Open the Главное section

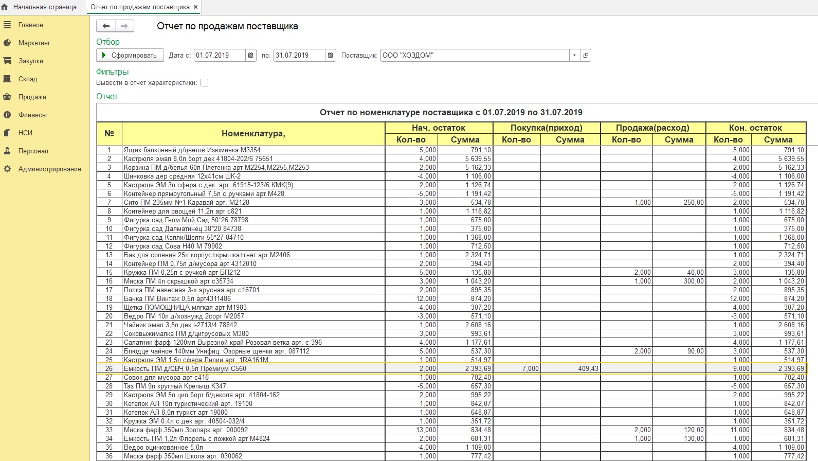coord(31,25)
